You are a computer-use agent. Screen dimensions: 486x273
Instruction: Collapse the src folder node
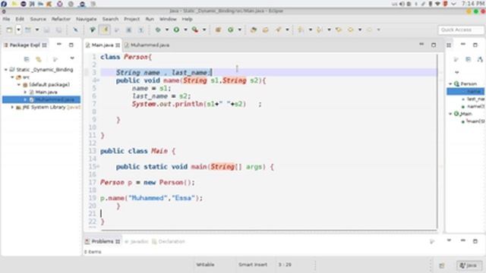(x=12, y=77)
